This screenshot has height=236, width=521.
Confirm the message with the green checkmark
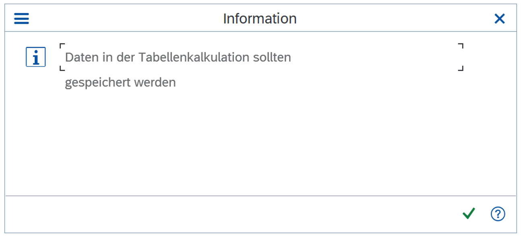point(469,213)
